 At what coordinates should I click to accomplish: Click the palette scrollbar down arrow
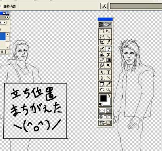point(7,47)
